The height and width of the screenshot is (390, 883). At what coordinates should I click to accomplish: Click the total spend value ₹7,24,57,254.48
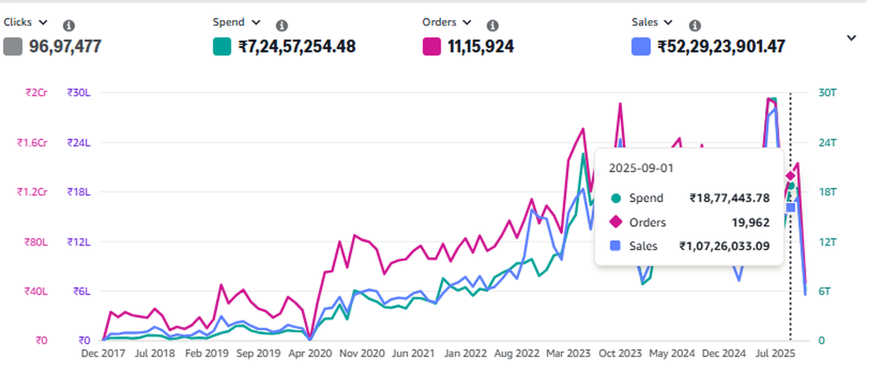coord(297,46)
